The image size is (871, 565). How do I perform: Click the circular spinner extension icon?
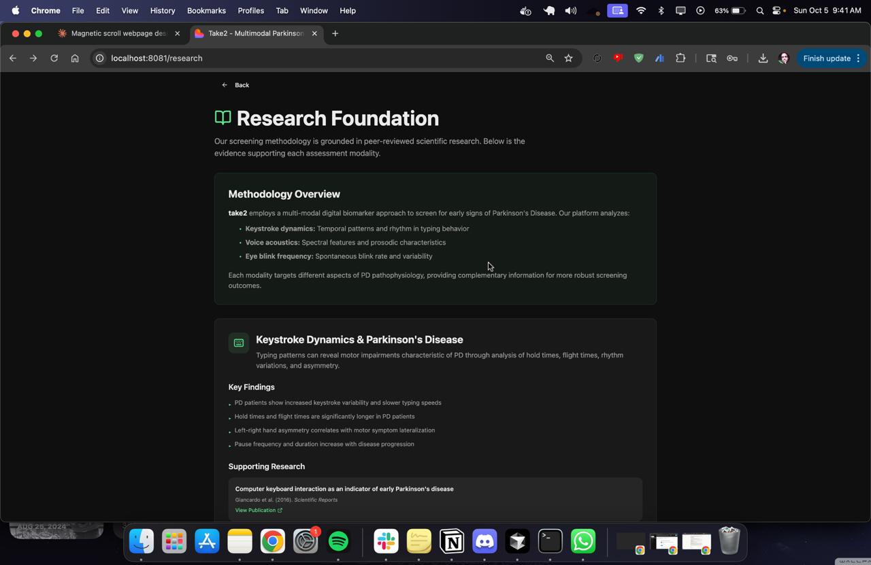tap(597, 58)
